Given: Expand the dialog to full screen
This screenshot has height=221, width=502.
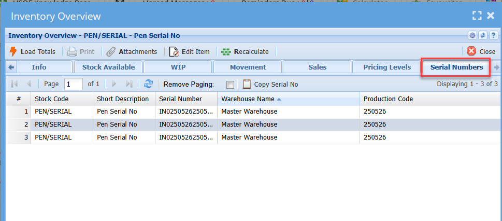Looking at the screenshot, I should point(477,16).
